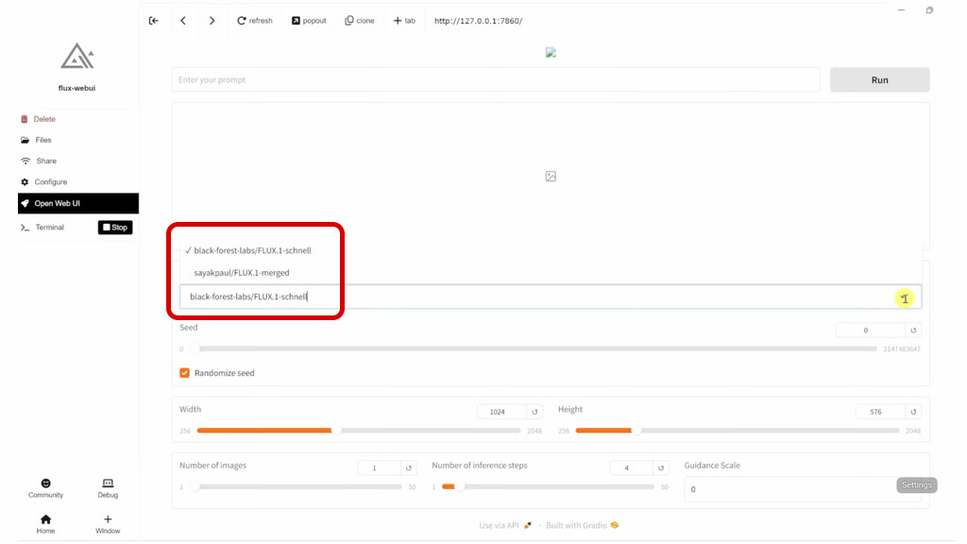Click the Height number input 576
The image size is (967, 544).
click(x=880, y=412)
